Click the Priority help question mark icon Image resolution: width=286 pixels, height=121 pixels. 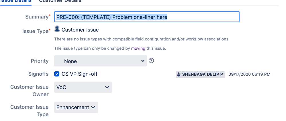tap(151, 61)
